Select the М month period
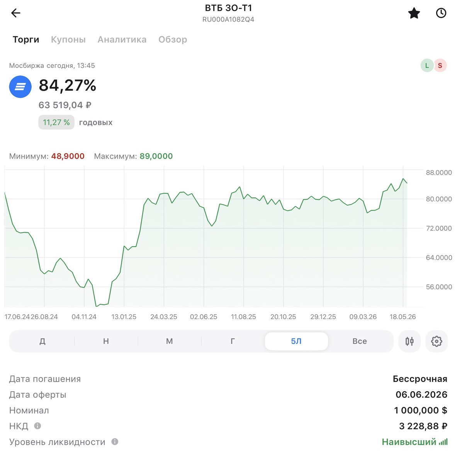The height and width of the screenshot is (463, 457). tap(169, 341)
